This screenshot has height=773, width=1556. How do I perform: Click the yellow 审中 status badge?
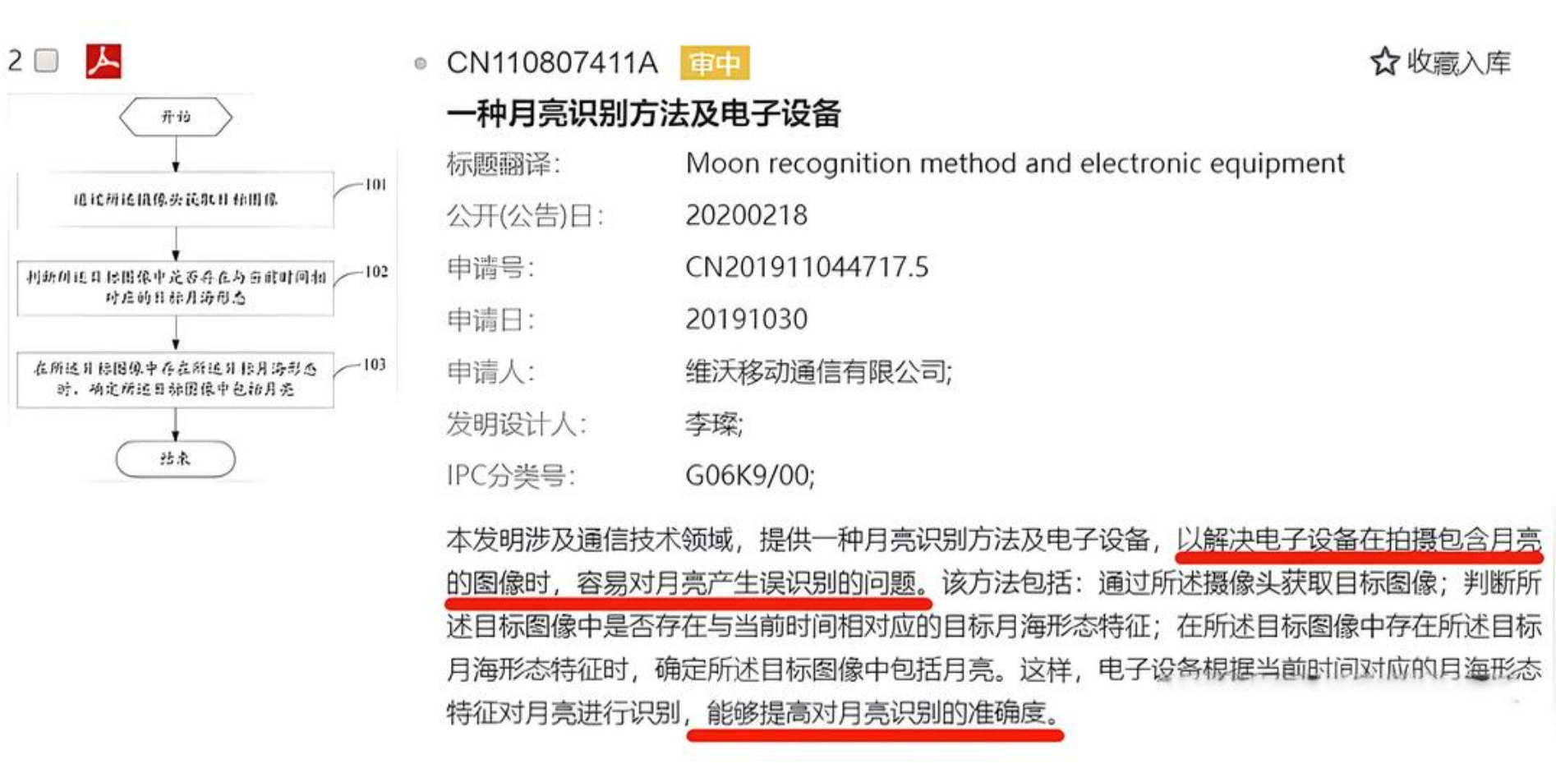point(715,63)
